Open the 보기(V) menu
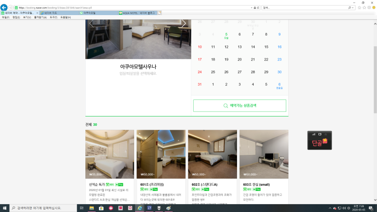The width and height of the screenshot is (377, 212). 27,18
